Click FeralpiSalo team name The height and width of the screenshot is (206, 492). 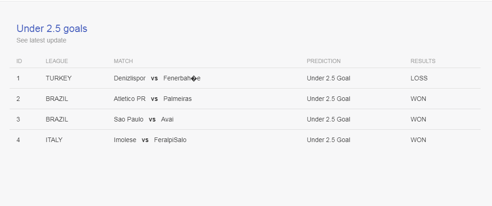coord(170,140)
